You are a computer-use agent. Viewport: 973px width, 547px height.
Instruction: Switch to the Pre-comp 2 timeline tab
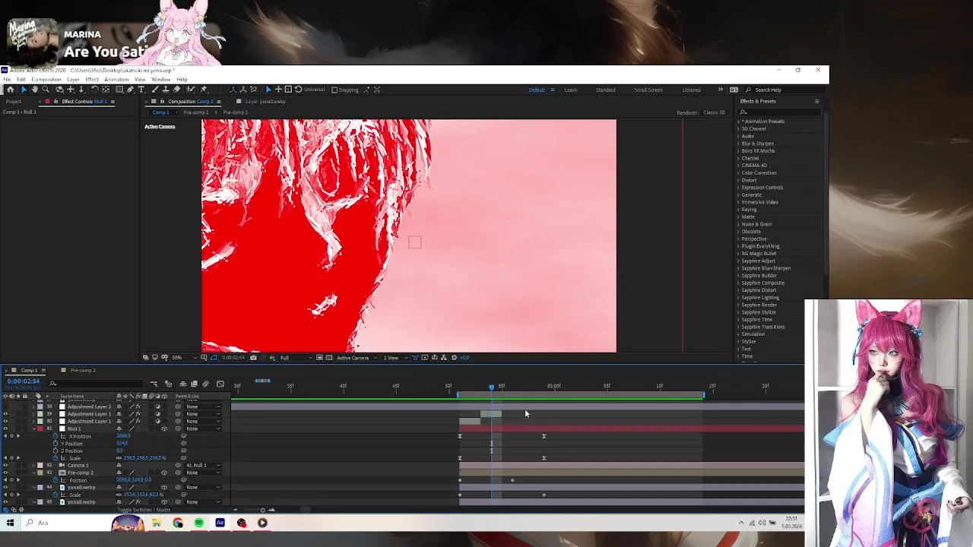(x=82, y=371)
